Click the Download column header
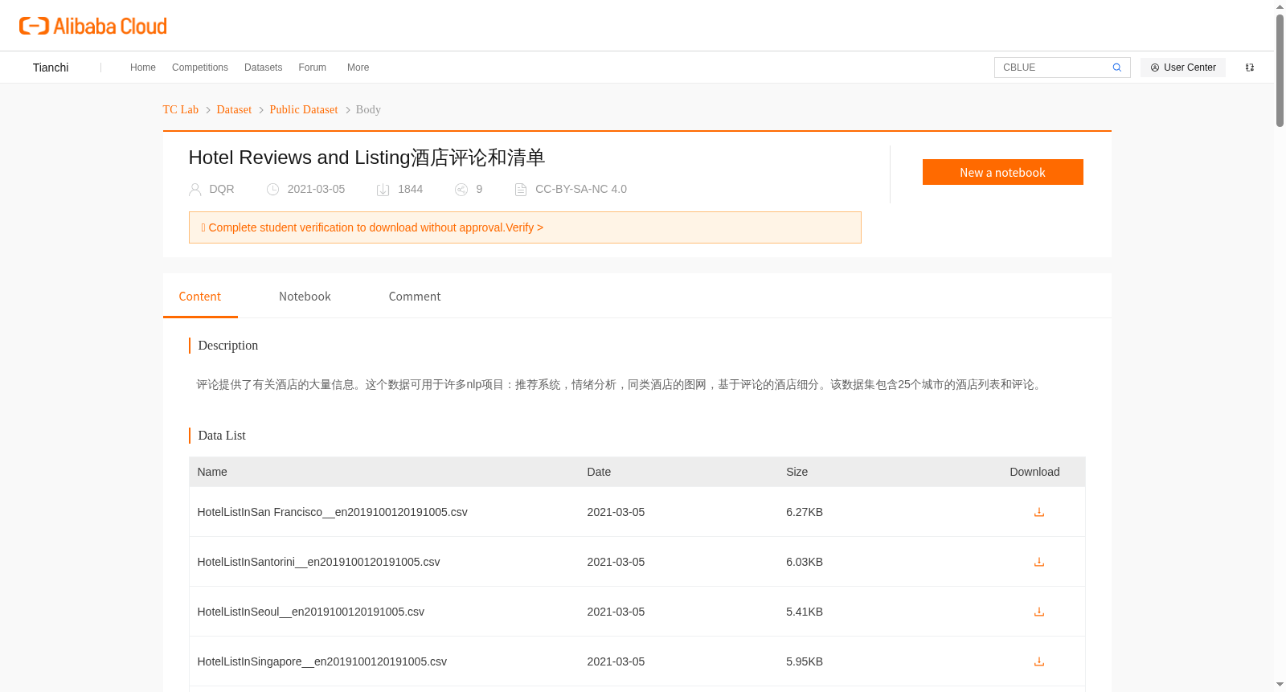 point(1034,472)
